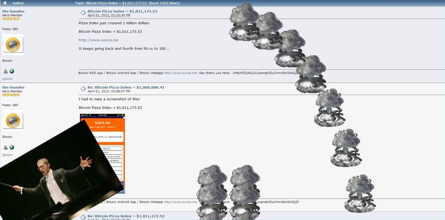The image size is (445, 220).
Task: Open ounce.me link in the second post's signature
Action: 180,202
